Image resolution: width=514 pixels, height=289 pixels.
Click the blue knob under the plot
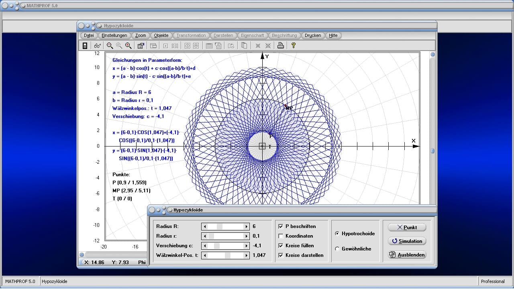[82, 254]
